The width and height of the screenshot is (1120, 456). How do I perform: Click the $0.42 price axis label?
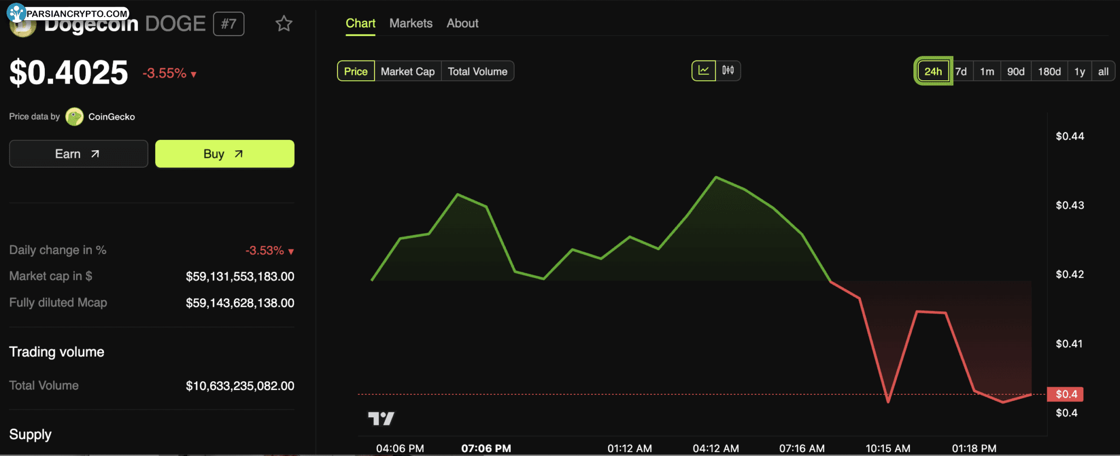tap(1070, 274)
